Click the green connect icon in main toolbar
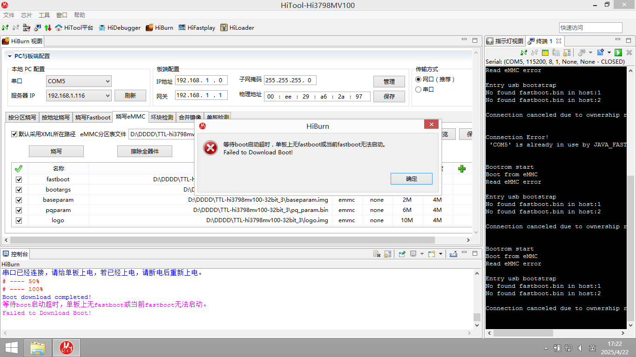The height and width of the screenshot is (357, 636). click(x=6, y=27)
